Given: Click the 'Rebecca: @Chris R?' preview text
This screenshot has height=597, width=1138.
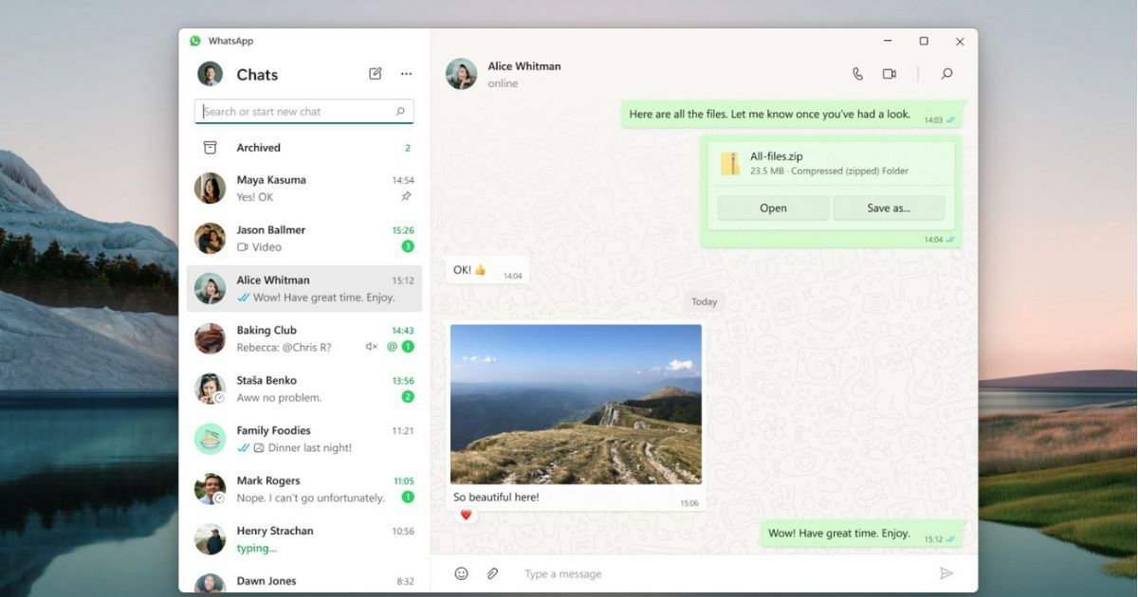Looking at the screenshot, I should [284, 348].
